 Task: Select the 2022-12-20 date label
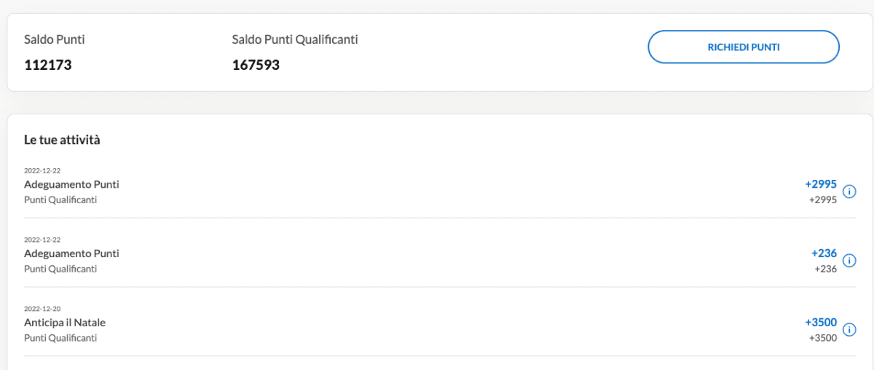42,309
